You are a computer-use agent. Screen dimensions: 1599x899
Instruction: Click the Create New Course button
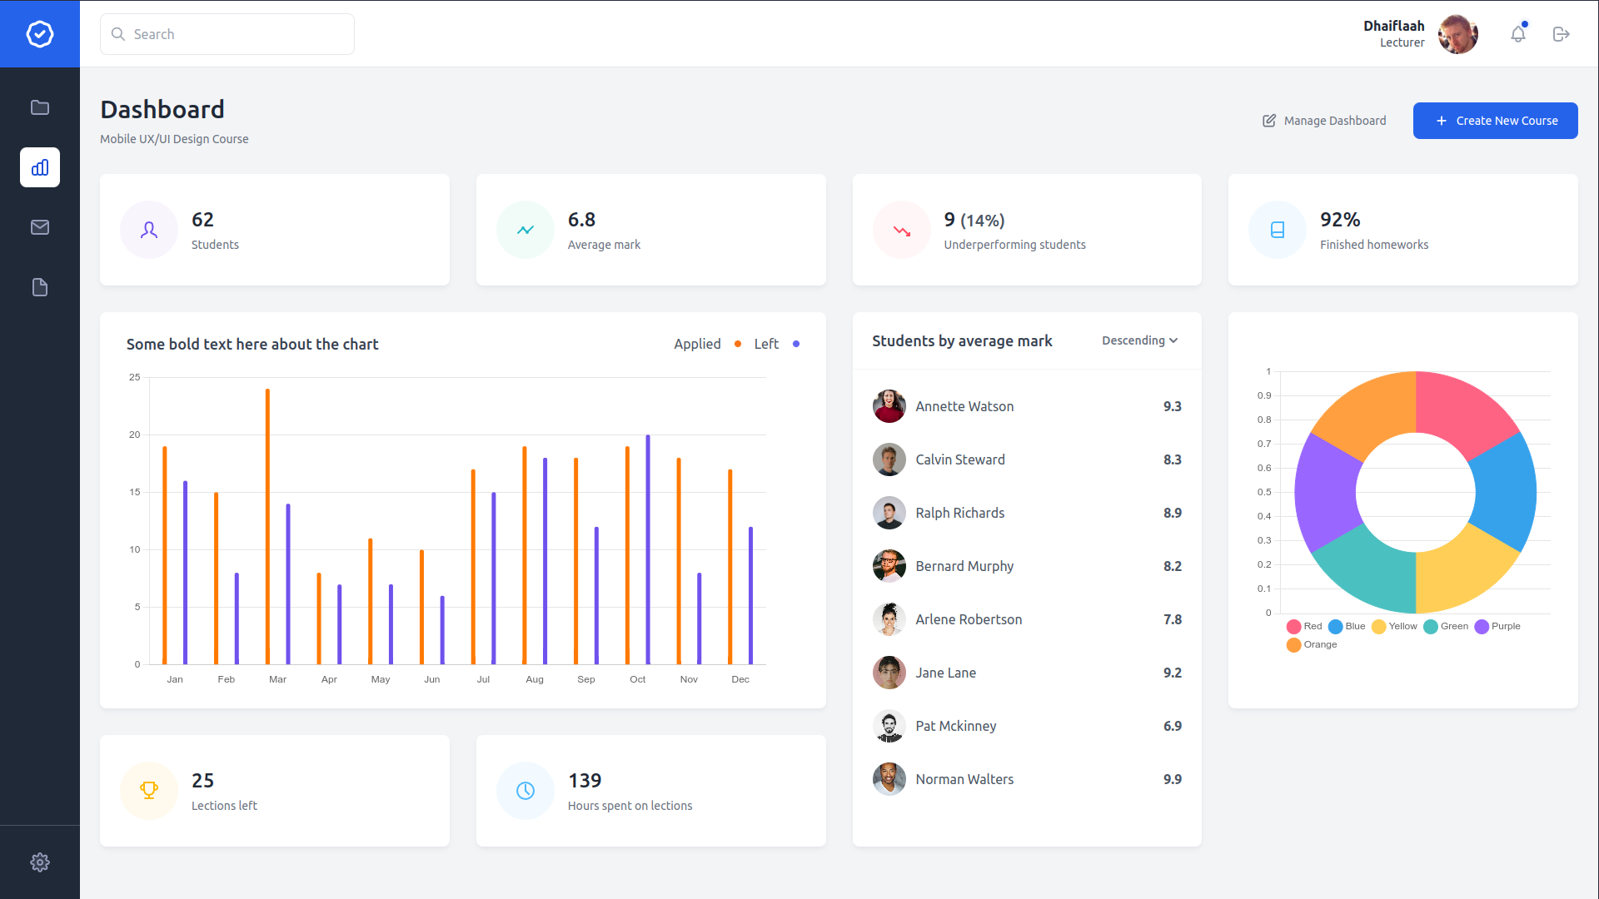tap(1495, 121)
